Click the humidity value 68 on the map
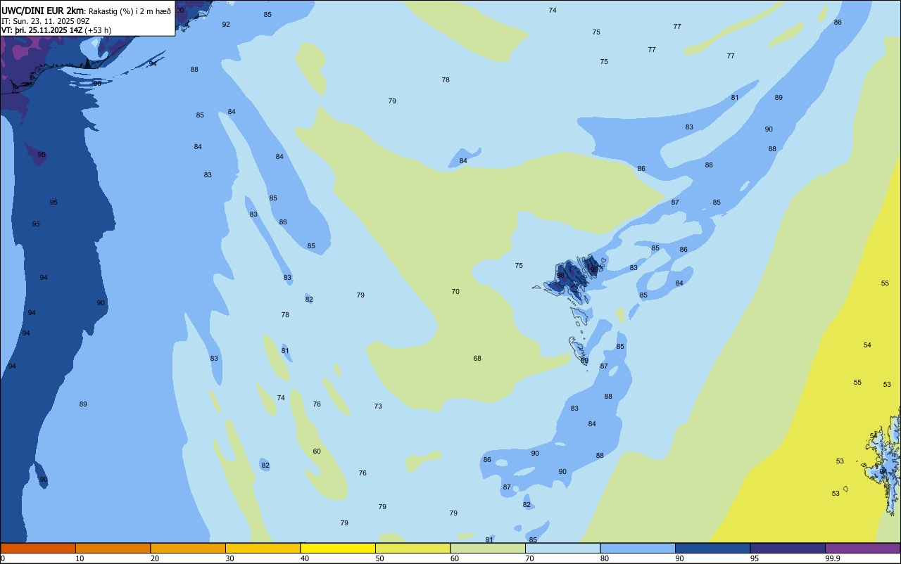This screenshot has width=901, height=564. 477,359
